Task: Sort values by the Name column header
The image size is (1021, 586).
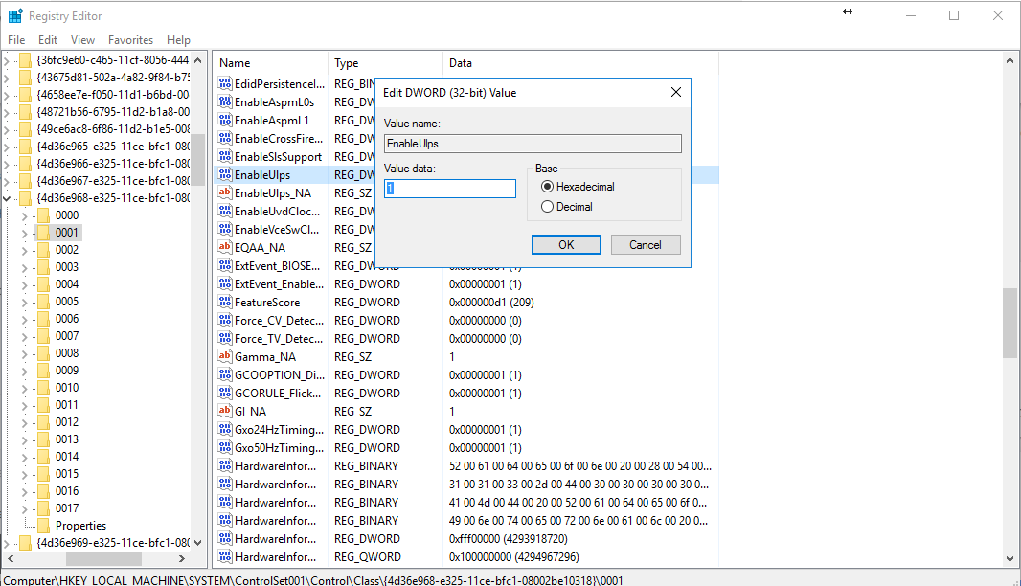Action: pyautogui.click(x=270, y=63)
